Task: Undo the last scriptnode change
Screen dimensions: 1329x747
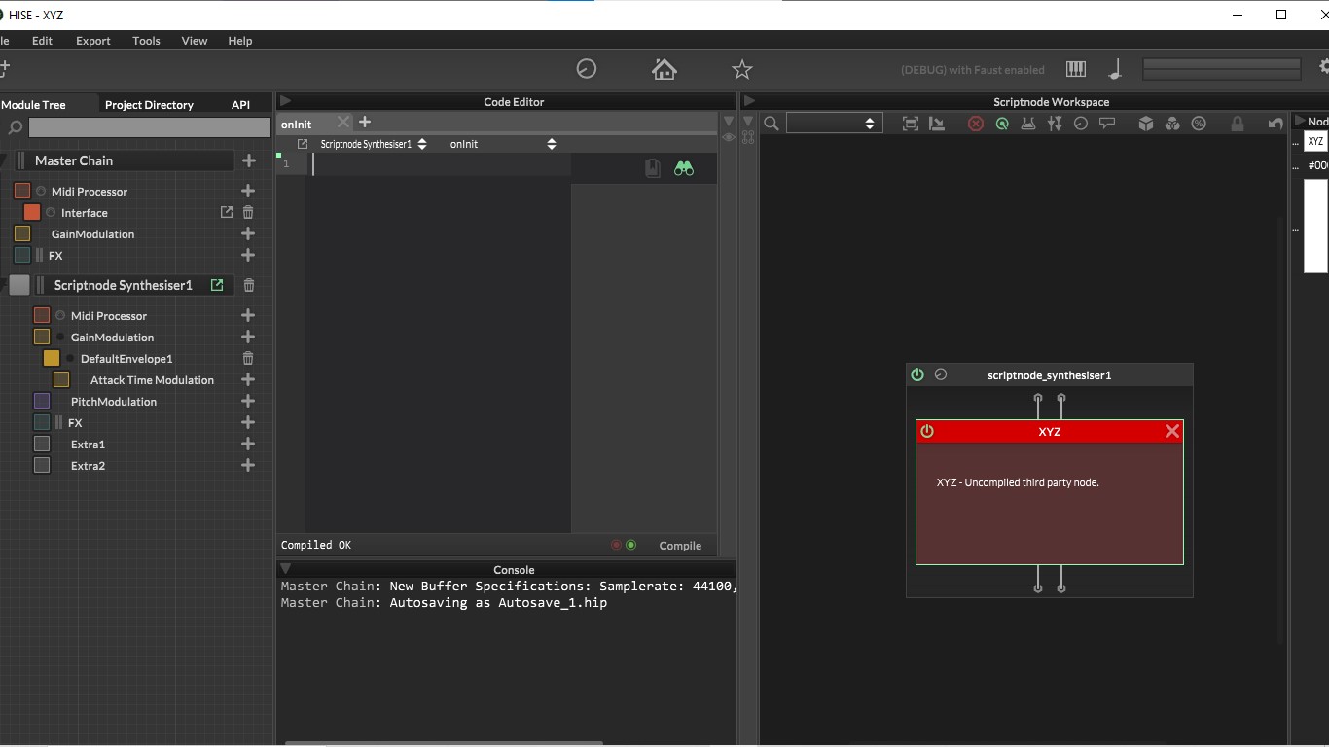Action: point(1275,123)
